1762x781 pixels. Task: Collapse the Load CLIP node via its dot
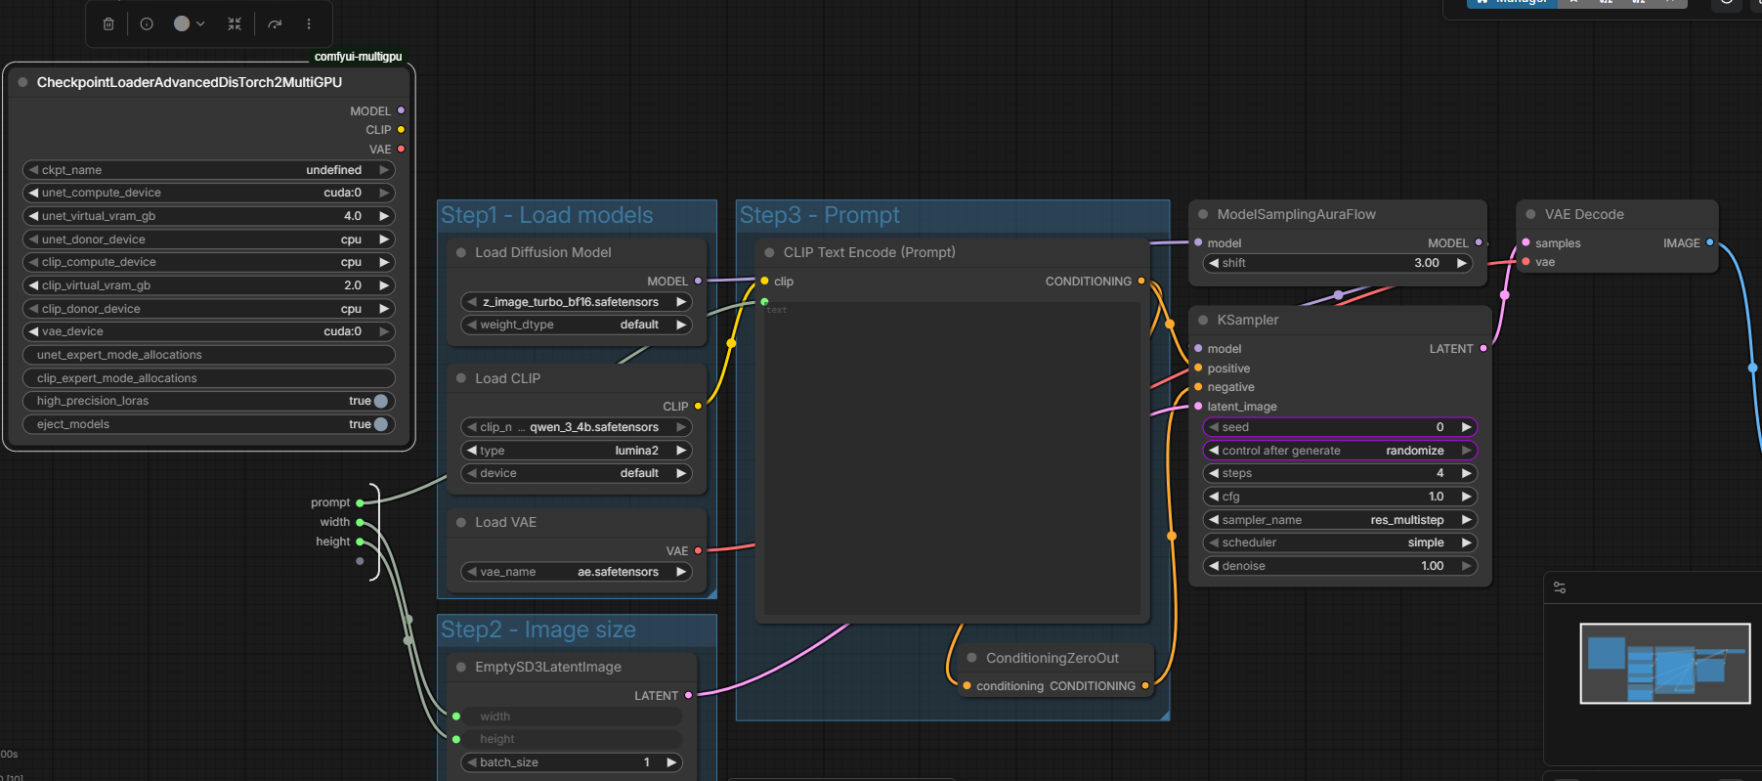(461, 378)
